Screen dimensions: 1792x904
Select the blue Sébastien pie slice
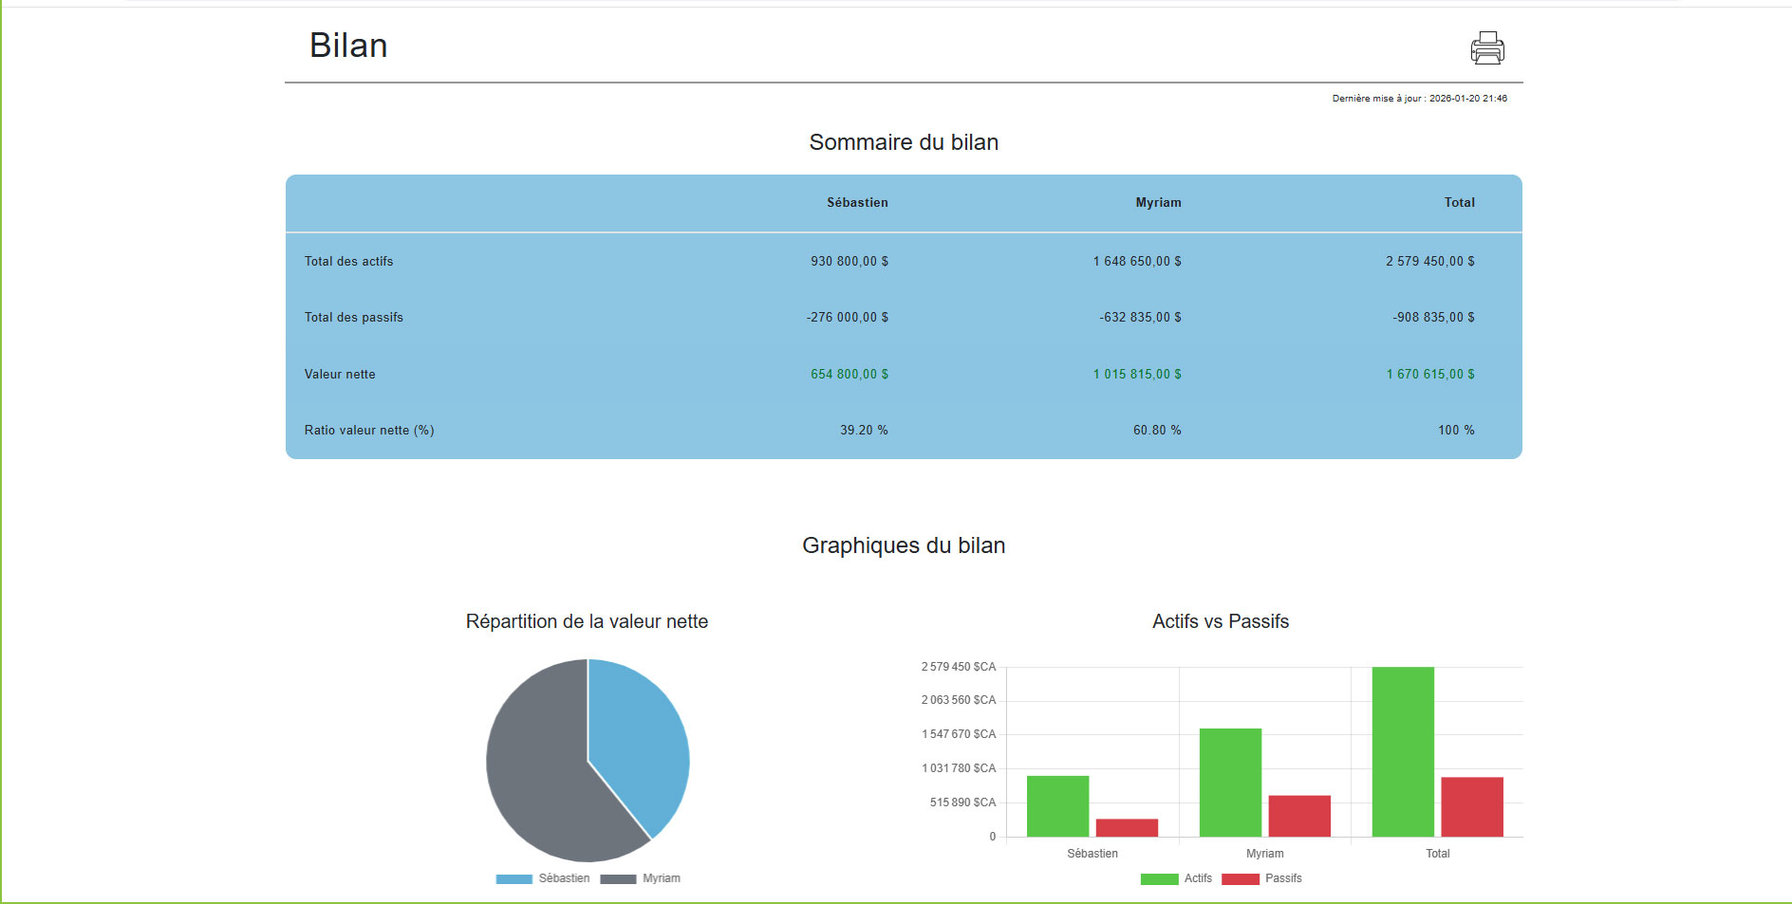(636, 740)
